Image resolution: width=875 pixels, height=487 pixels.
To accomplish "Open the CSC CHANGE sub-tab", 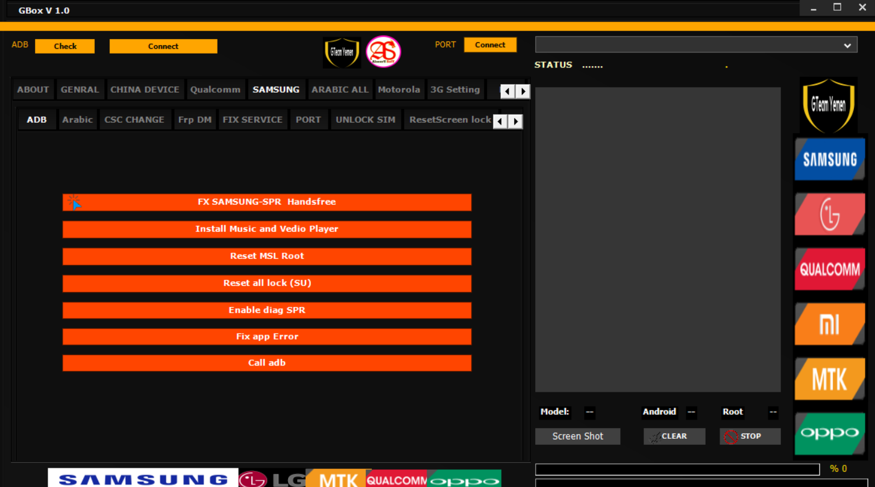I will (134, 120).
